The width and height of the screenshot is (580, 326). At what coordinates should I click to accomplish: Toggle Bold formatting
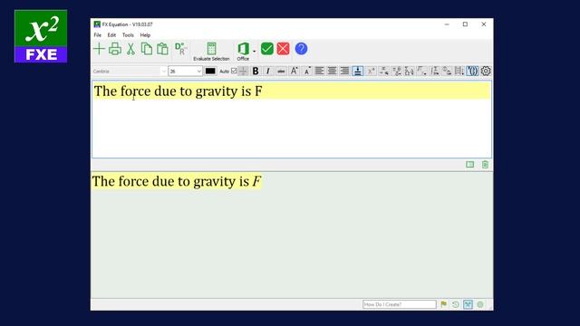pyautogui.click(x=256, y=71)
